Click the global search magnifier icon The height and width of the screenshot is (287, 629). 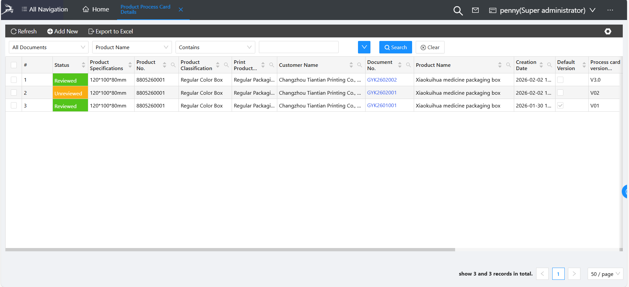tap(458, 10)
